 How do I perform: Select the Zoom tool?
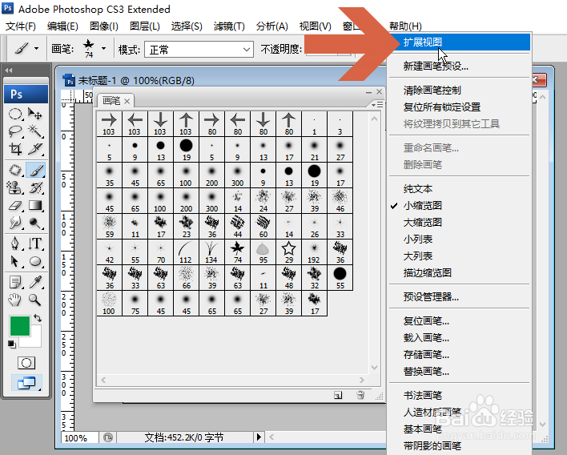35,300
